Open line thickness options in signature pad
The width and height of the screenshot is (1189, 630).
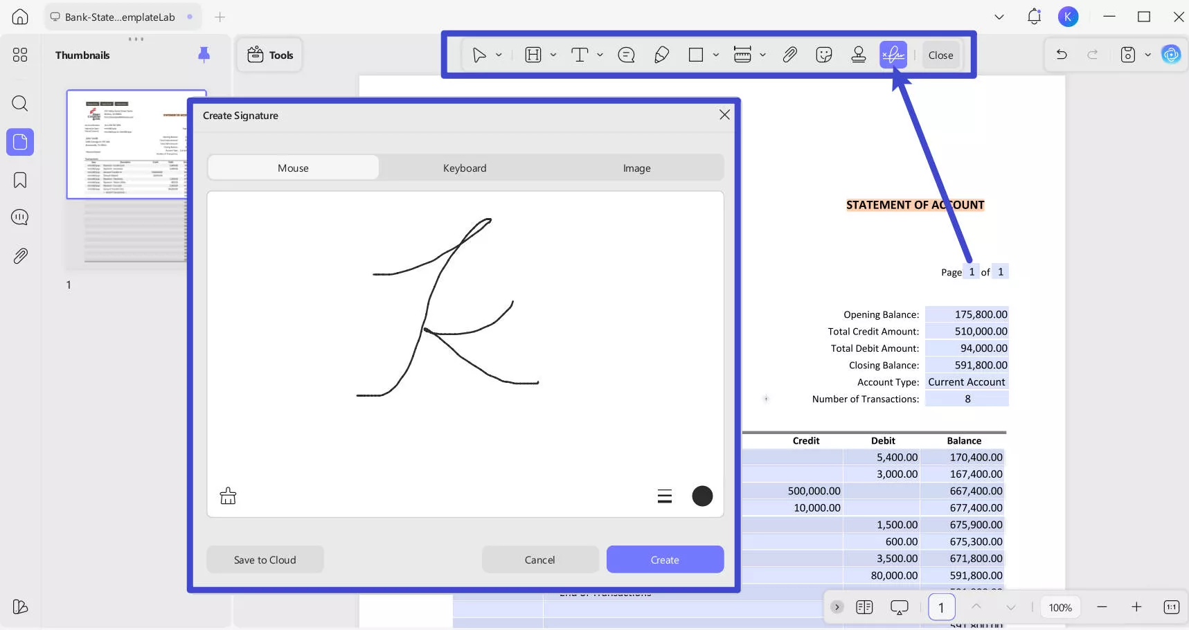coord(664,496)
